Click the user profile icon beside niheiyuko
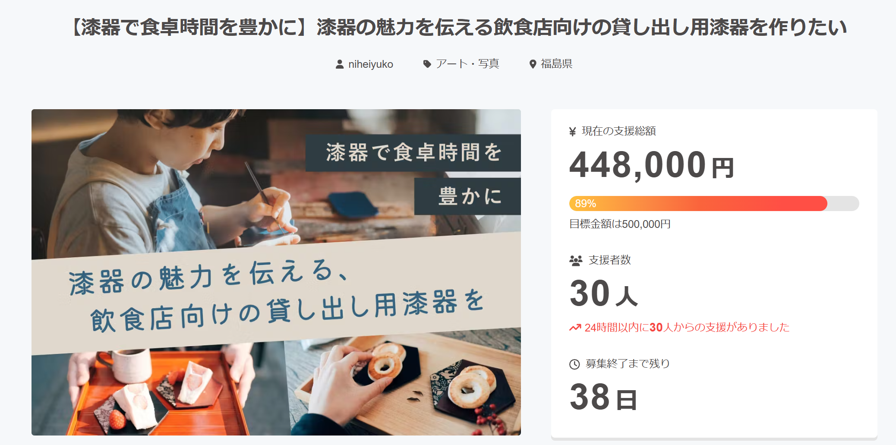 click(340, 64)
